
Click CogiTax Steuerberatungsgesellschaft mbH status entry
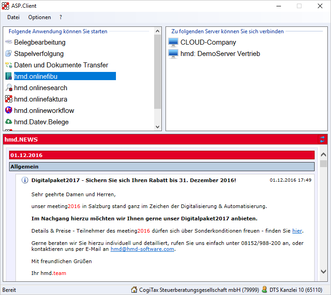(199, 290)
